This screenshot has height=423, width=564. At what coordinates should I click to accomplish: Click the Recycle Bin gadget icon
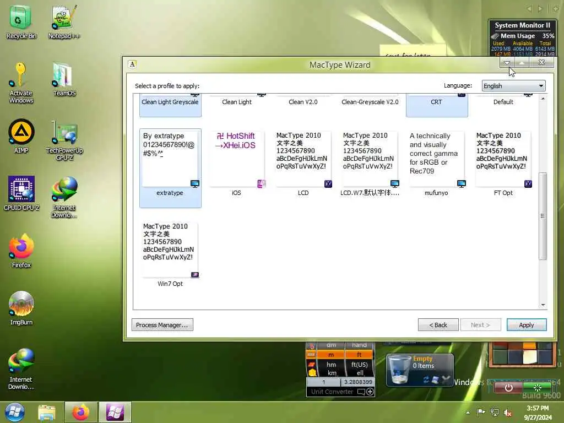tap(399, 370)
